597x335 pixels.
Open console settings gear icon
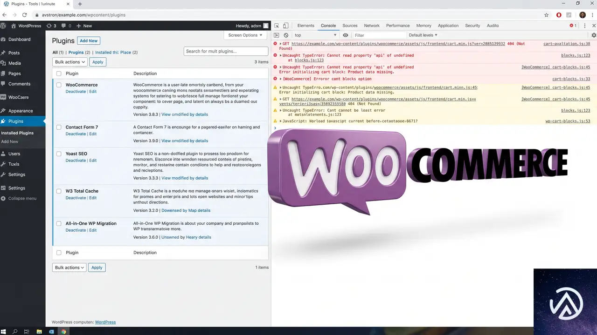pos(594,35)
